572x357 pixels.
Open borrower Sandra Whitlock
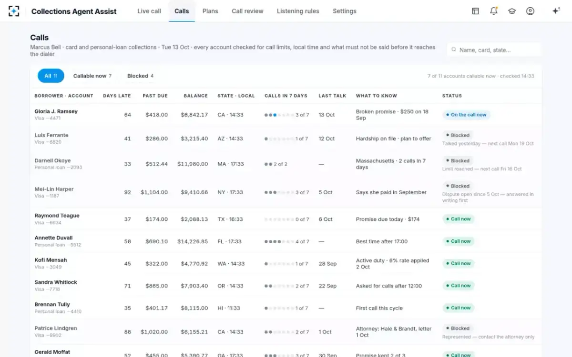click(56, 282)
